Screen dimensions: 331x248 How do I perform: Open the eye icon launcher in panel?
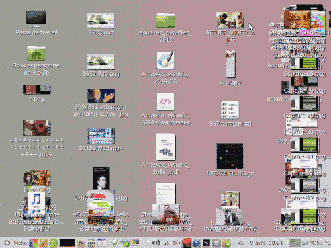(x=81, y=243)
